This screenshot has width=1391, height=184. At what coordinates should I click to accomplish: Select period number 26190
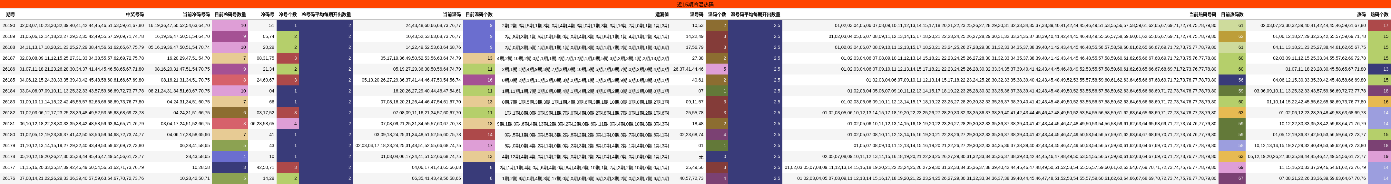point(9,25)
